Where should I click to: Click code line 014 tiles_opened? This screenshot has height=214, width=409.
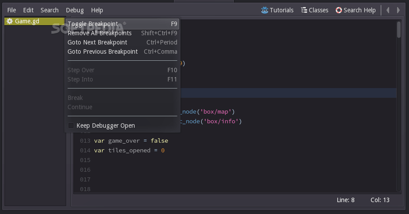point(129,151)
